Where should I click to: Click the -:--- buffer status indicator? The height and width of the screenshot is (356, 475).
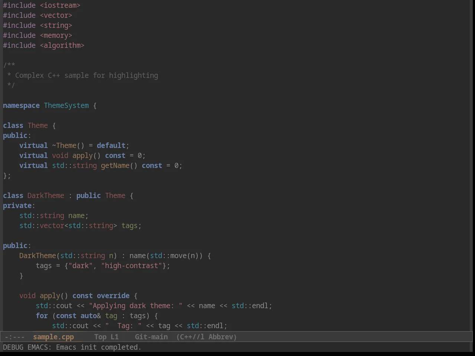tap(15, 337)
